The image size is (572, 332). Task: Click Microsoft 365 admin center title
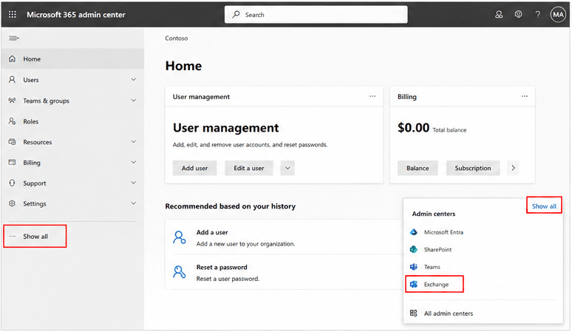76,15
